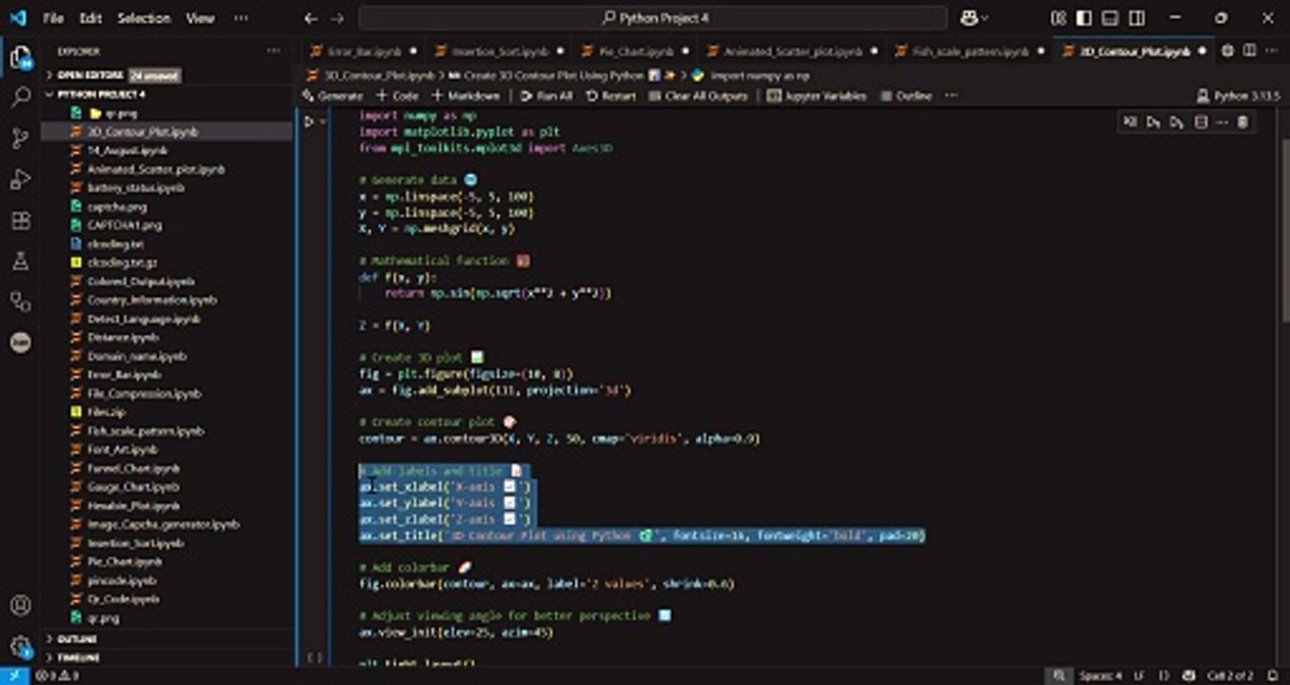Click the split editor right icon
Image resolution: width=1290 pixels, height=685 pixels.
pyautogui.click(x=1249, y=50)
